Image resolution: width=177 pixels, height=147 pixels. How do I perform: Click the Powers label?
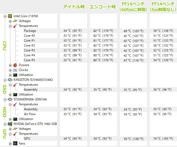point(24,65)
